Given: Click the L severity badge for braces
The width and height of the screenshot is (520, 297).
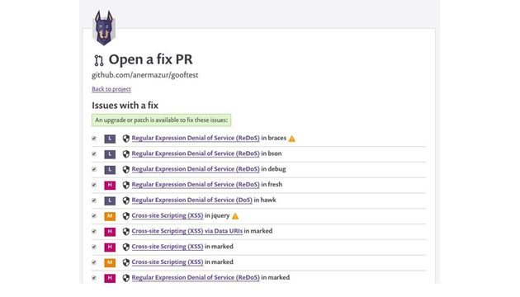Looking at the screenshot, I should (x=110, y=139).
